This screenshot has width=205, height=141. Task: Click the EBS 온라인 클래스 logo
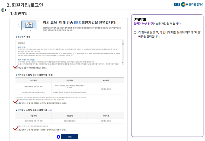tap(188, 4)
